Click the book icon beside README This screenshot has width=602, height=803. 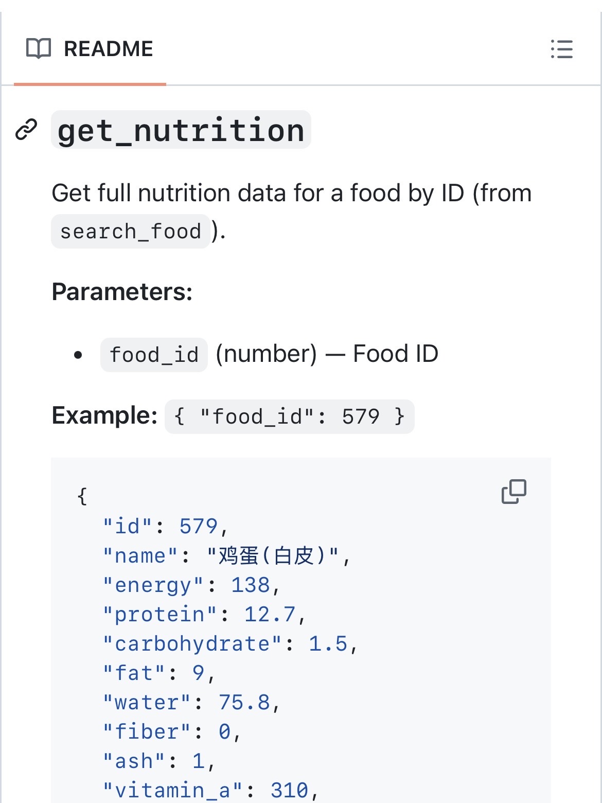click(x=39, y=49)
